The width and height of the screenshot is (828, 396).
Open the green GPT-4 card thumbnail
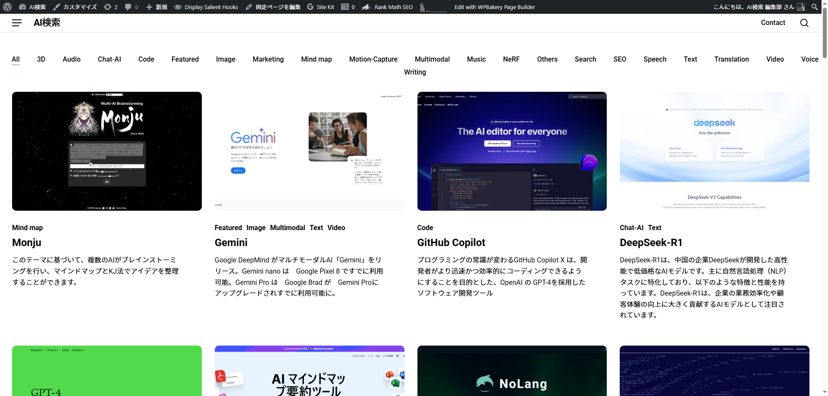107,371
